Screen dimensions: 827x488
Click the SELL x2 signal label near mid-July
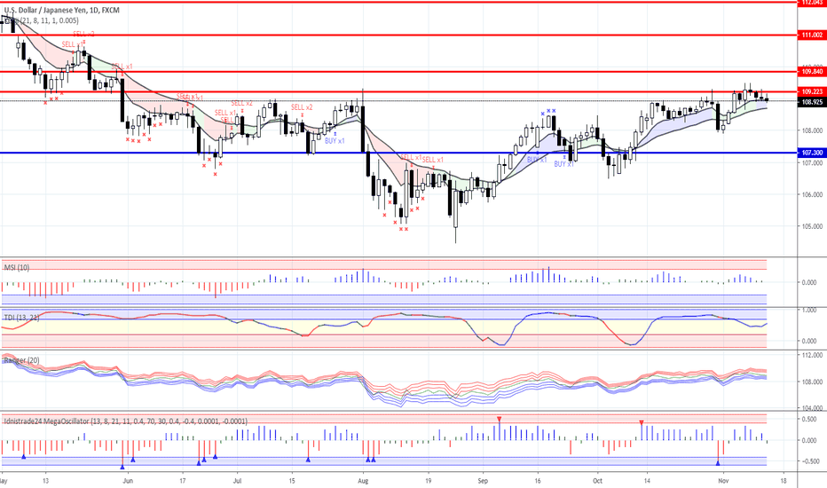[302, 107]
